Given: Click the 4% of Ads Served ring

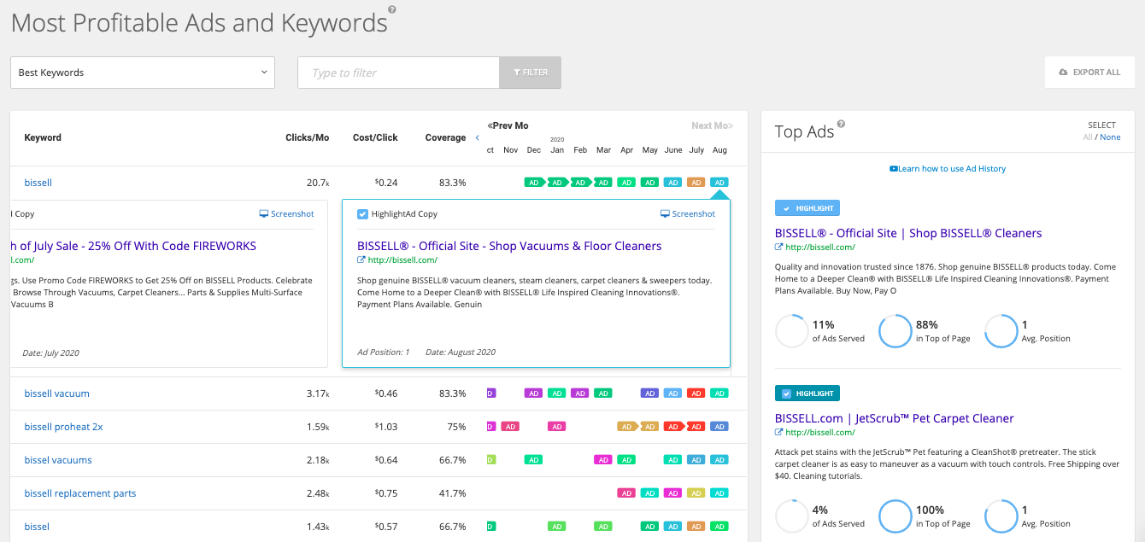Looking at the screenshot, I should coord(791,516).
